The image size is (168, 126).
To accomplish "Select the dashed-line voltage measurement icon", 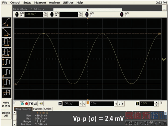I will point(6,93).
